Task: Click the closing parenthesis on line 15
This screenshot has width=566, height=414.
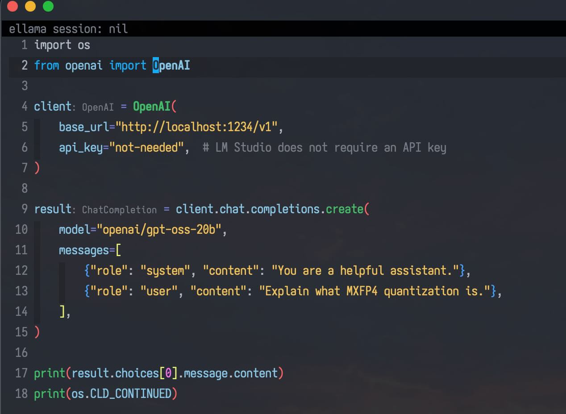Action: point(37,332)
